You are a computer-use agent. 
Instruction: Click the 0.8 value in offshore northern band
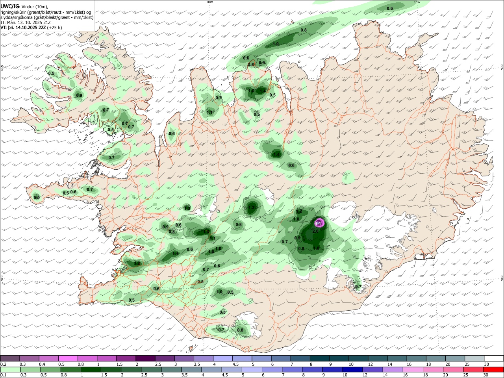point(304,30)
